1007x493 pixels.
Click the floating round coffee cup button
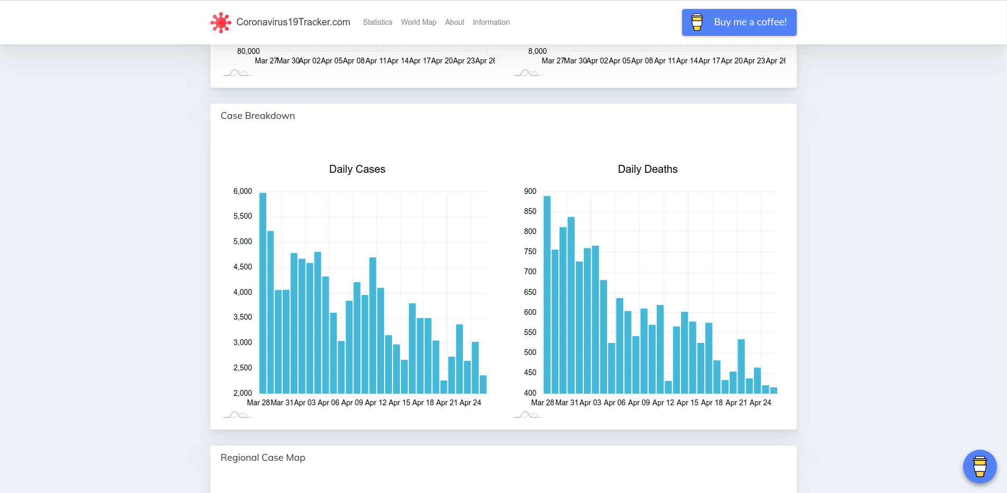(980, 467)
